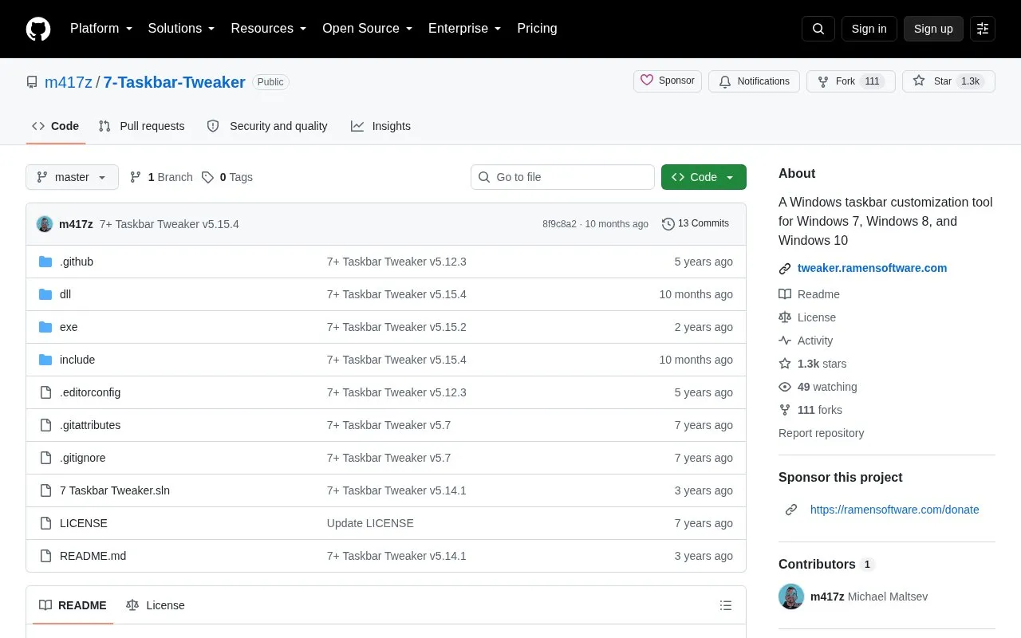Open the green Code dropdown
The width and height of the screenshot is (1021, 638).
click(x=704, y=177)
